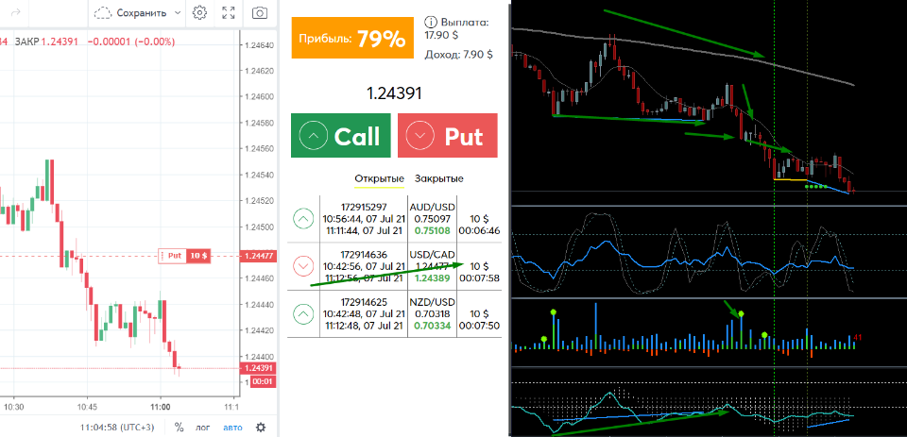
Task: Click the Put 10 $ order line label
Action: (184, 255)
